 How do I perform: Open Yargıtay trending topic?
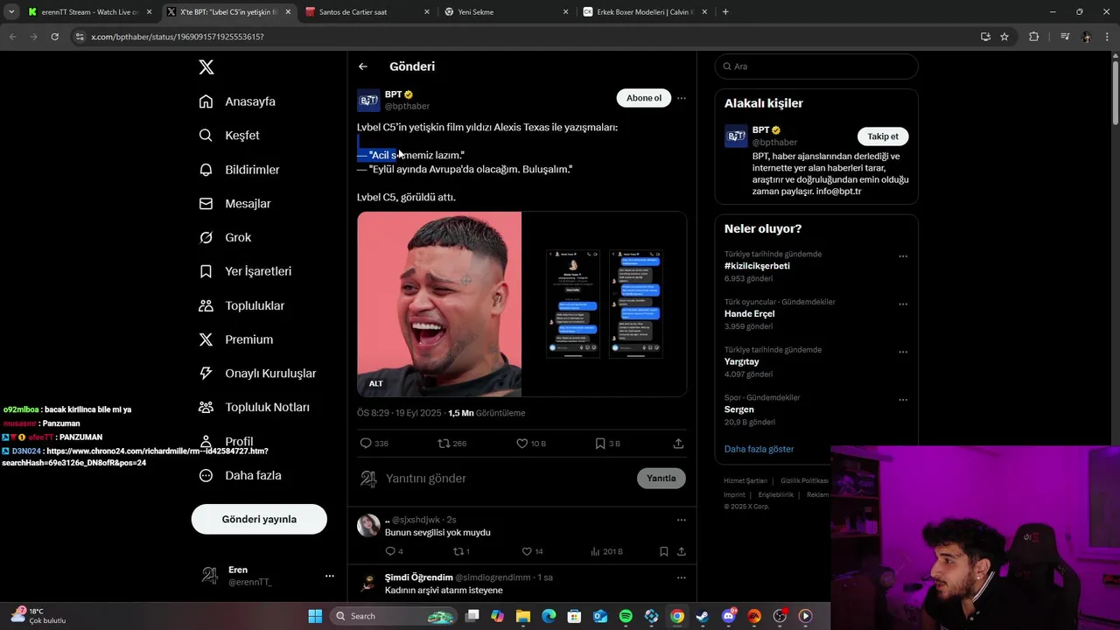pos(742,361)
